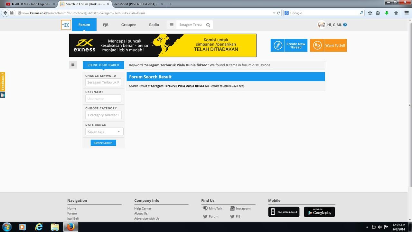
Task: Open the Radio tab
Action: (154, 25)
